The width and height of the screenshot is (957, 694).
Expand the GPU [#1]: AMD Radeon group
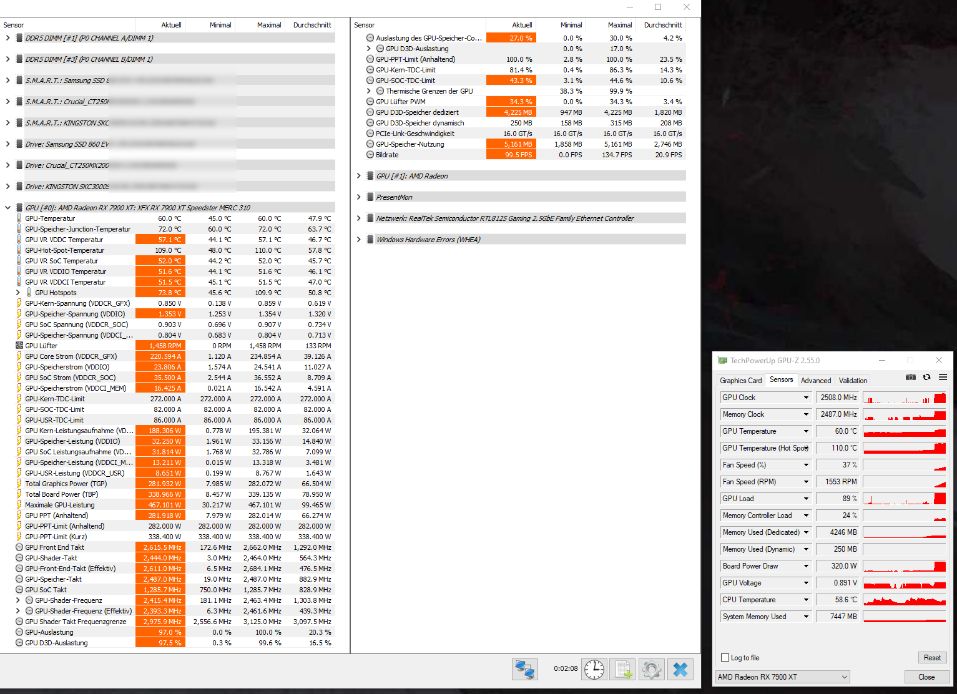point(358,176)
